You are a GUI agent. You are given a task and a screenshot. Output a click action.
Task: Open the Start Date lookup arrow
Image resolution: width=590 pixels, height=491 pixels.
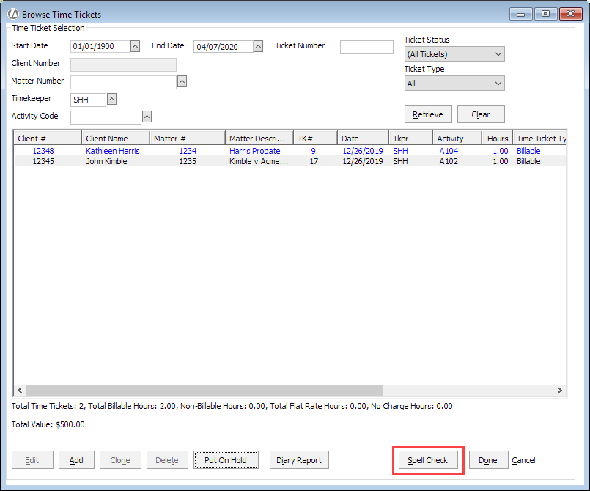135,46
